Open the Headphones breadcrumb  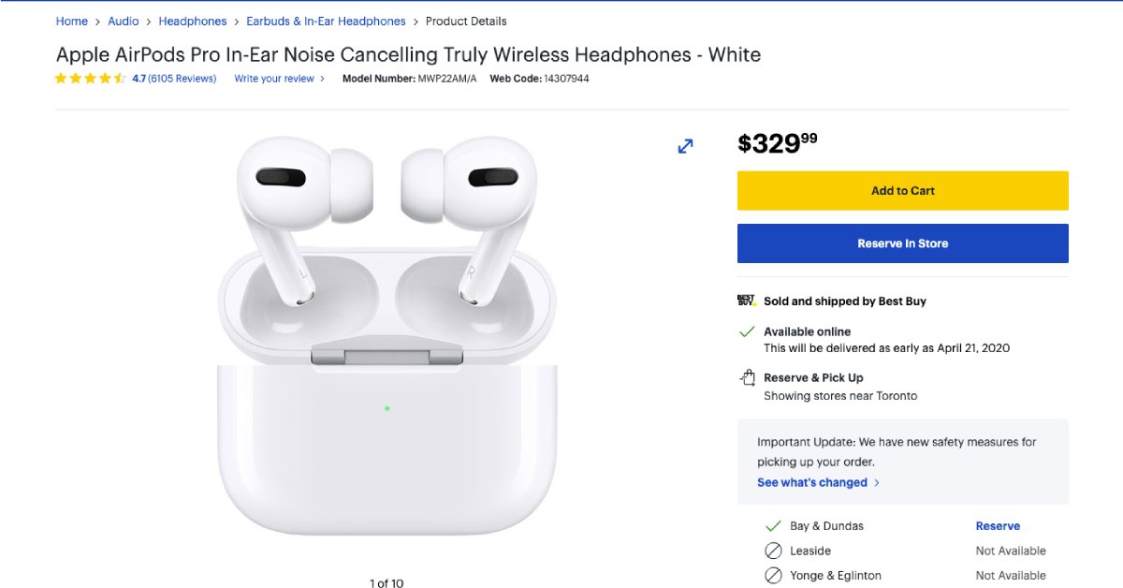point(193,21)
